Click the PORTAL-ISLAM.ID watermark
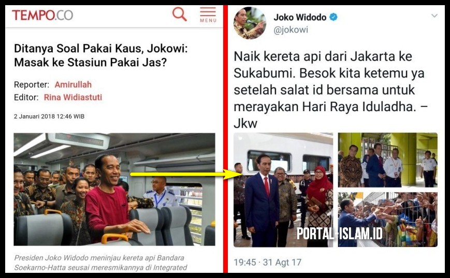Viewport: 450px width, 278px height. 340,234
